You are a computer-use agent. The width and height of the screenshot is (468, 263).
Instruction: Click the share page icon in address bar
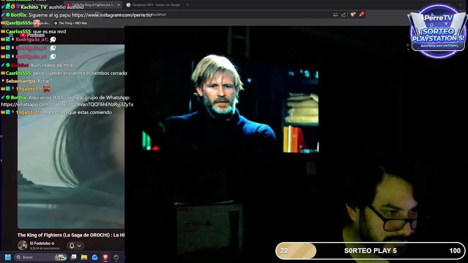[344, 15]
